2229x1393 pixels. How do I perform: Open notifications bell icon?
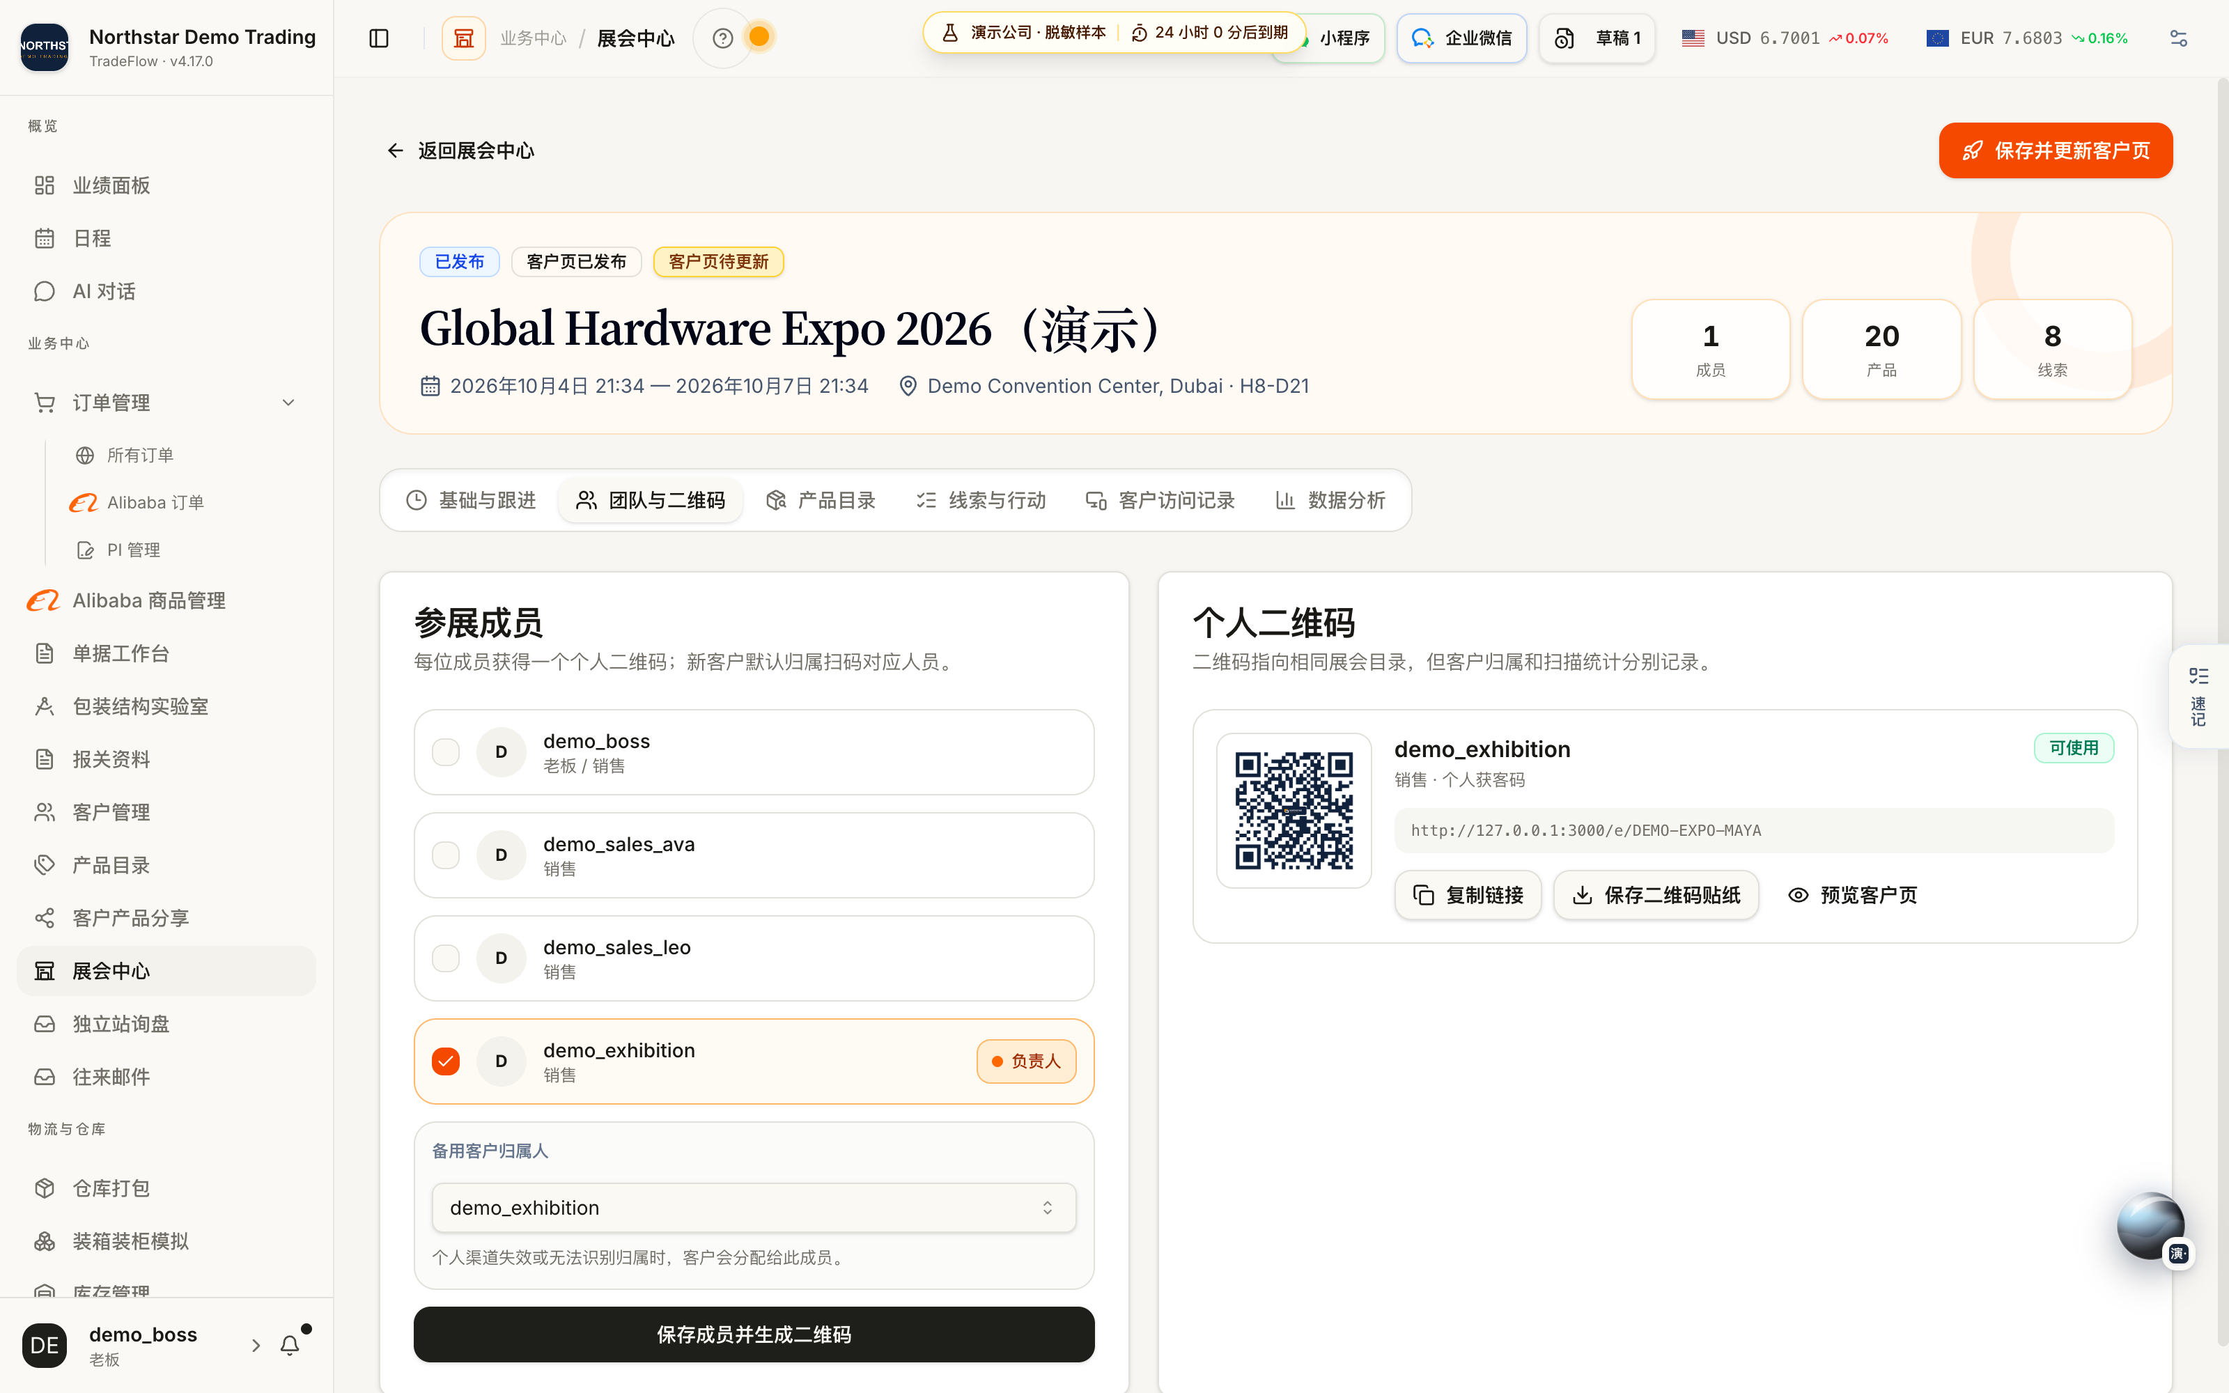tap(290, 1345)
